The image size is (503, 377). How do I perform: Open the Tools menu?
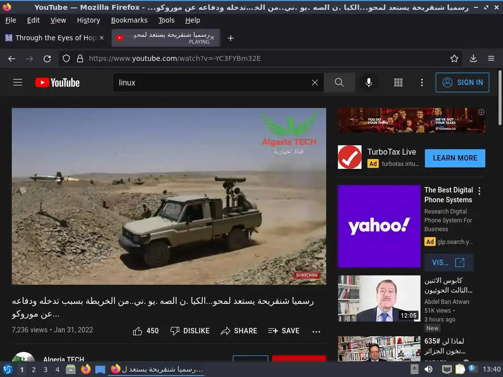tap(166, 20)
